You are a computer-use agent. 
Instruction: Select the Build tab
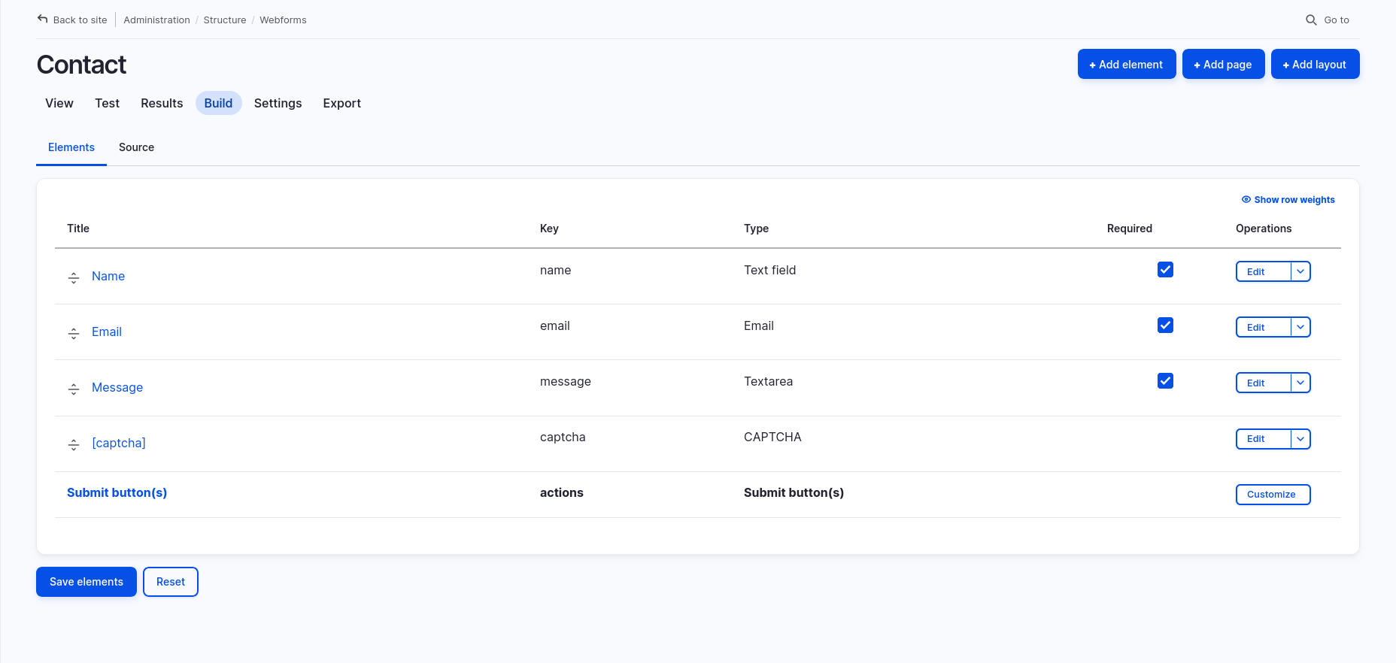pos(218,103)
